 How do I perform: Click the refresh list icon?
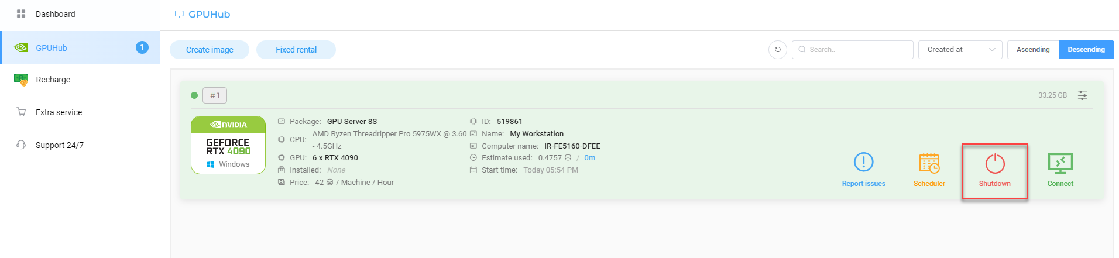[777, 50]
